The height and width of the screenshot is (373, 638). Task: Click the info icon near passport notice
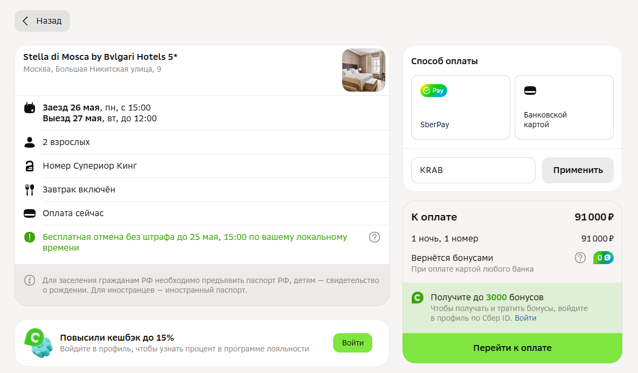[x=30, y=280]
